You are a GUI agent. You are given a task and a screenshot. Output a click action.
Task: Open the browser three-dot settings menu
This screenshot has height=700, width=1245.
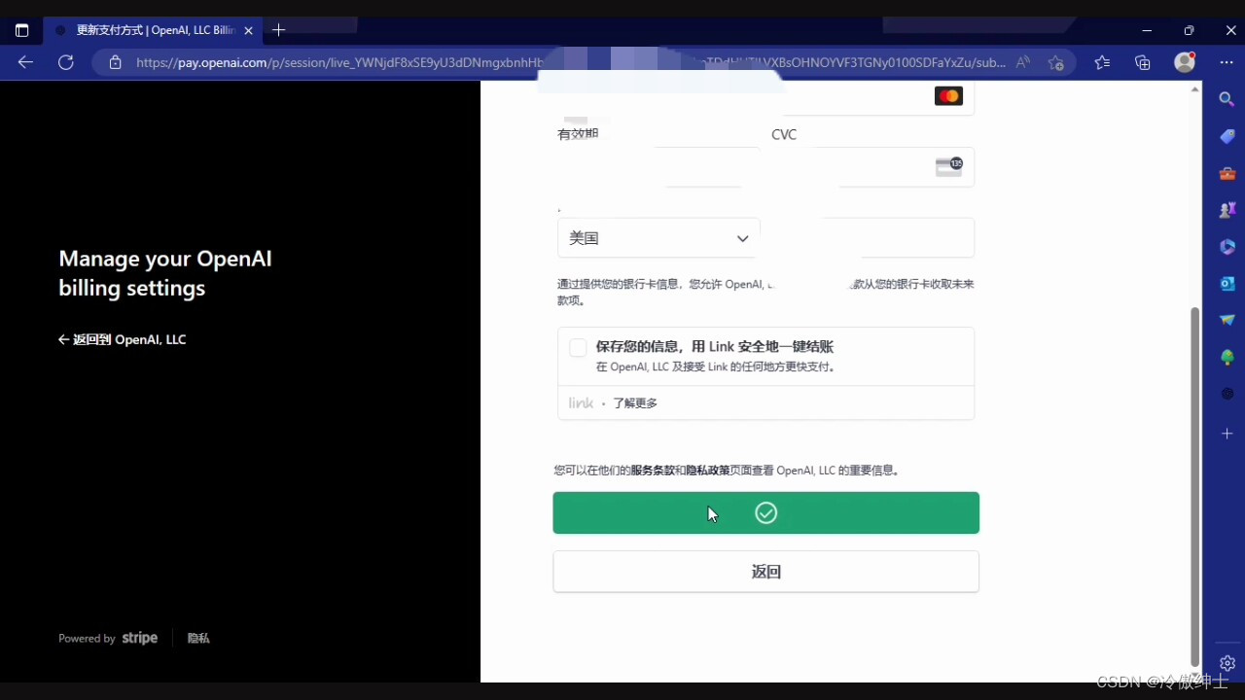[1227, 62]
